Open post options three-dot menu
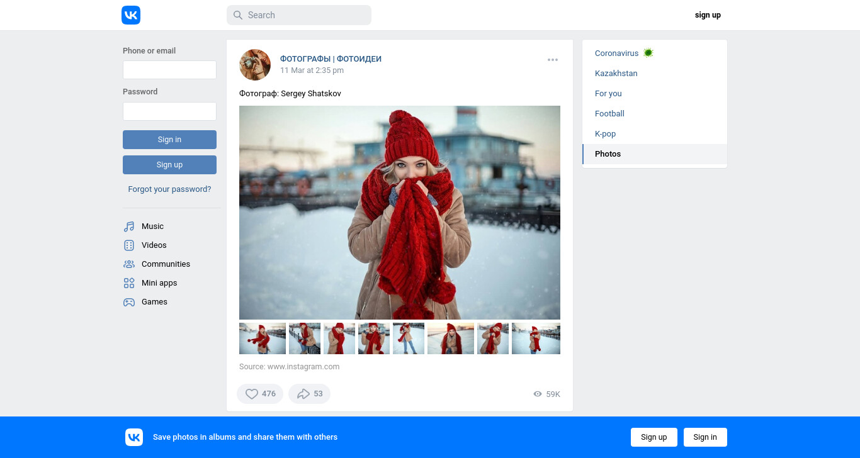The image size is (860, 458). tap(553, 60)
